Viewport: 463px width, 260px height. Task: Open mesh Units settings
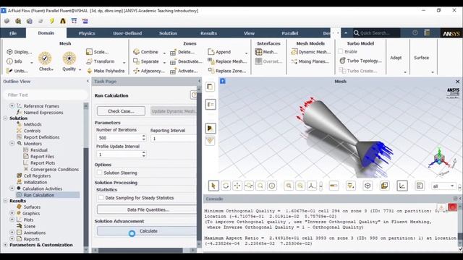coord(17,71)
